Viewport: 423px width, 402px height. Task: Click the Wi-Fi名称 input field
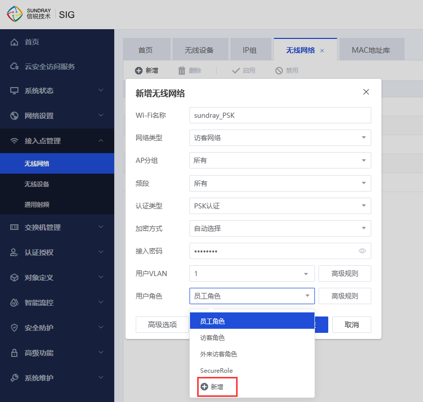pos(280,115)
